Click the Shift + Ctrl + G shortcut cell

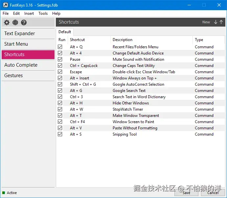click(83, 84)
